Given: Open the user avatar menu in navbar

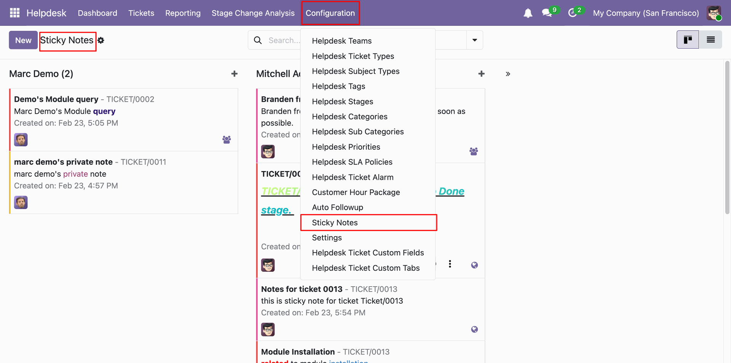Looking at the screenshot, I should pos(714,13).
